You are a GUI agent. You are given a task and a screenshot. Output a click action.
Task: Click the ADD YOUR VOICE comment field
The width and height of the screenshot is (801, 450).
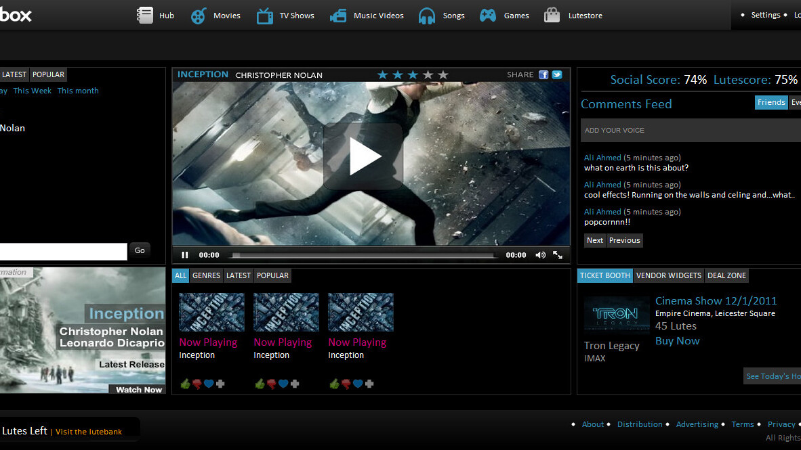pyautogui.click(x=688, y=131)
